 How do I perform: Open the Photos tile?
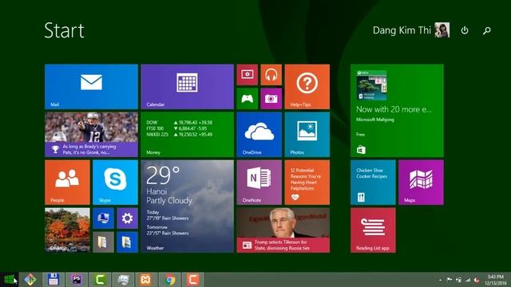click(x=307, y=135)
